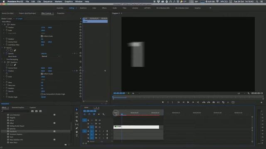The height and width of the screenshot is (149, 266).
Task: Draw ellipse mask under Opacity effect
Action: pyautogui.click(x=7, y=50)
